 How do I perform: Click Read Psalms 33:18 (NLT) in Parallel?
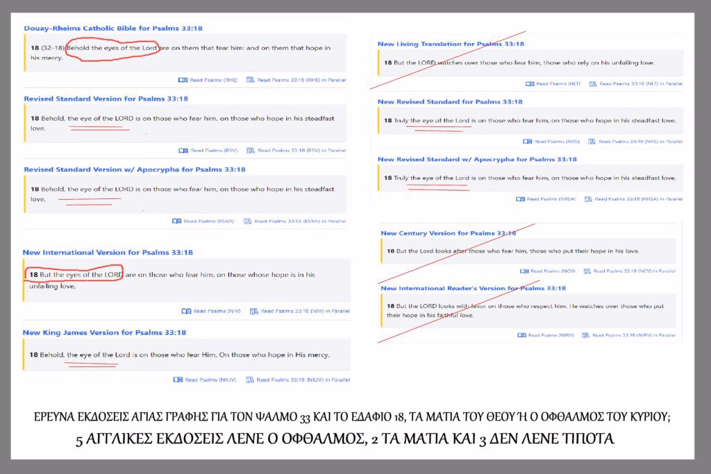point(641,84)
